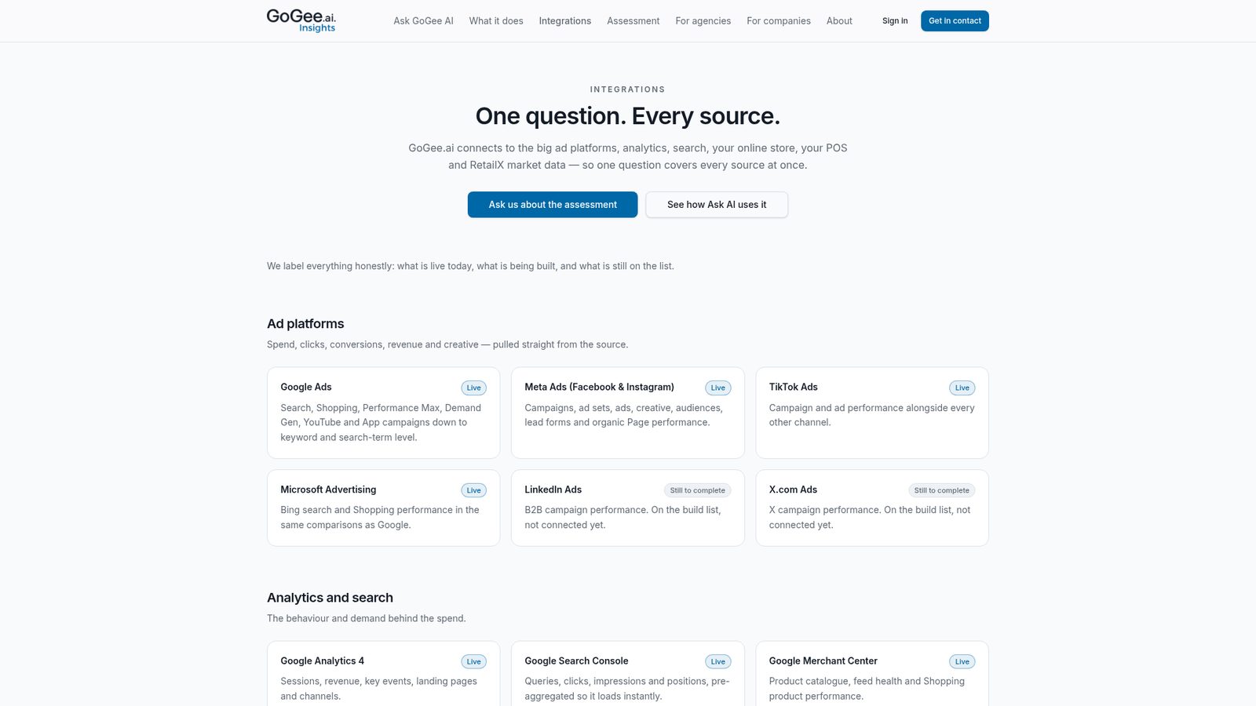This screenshot has height=706, width=1256.
Task: Click the Live badge on Google Merchant Center
Action: click(x=962, y=661)
